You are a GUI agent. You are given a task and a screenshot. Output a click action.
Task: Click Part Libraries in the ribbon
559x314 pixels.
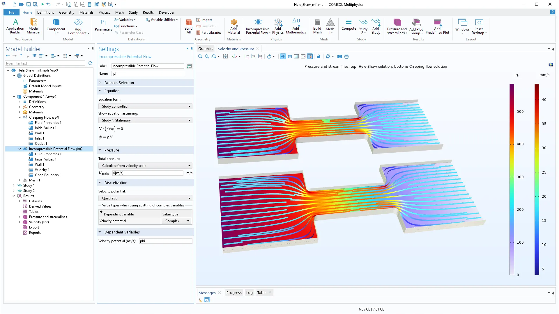click(209, 33)
